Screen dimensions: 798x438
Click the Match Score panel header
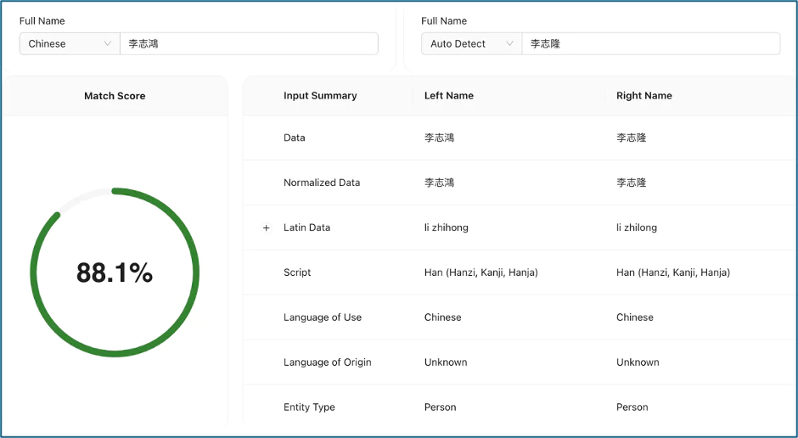[x=115, y=96]
